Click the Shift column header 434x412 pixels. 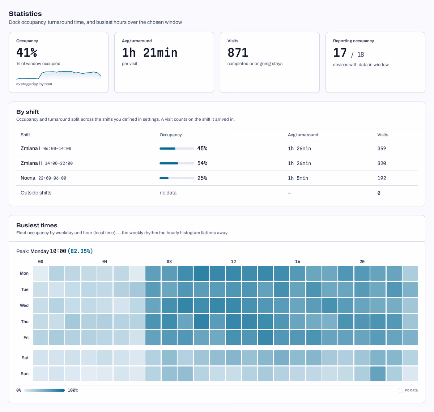[25, 135]
